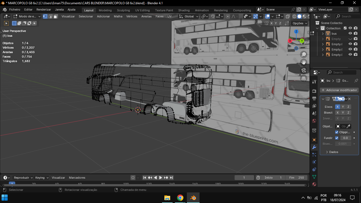Open the Keying dropdown
Screen dimensions: 361x203
point(42,178)
